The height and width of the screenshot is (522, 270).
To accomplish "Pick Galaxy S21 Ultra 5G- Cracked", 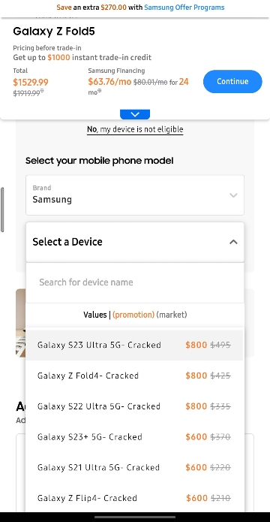I will point(135,467).
